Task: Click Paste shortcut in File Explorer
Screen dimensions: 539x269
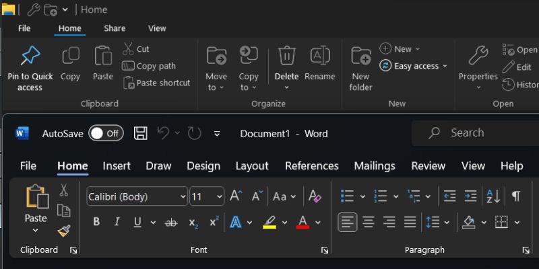Action: (156, 83)
